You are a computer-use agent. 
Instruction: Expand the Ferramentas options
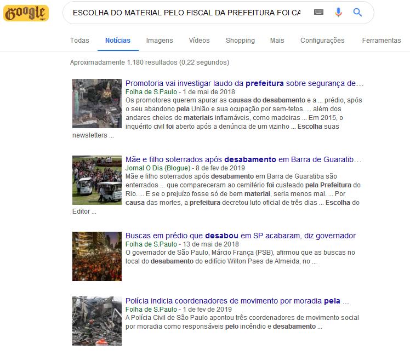(x=381, y=41)
